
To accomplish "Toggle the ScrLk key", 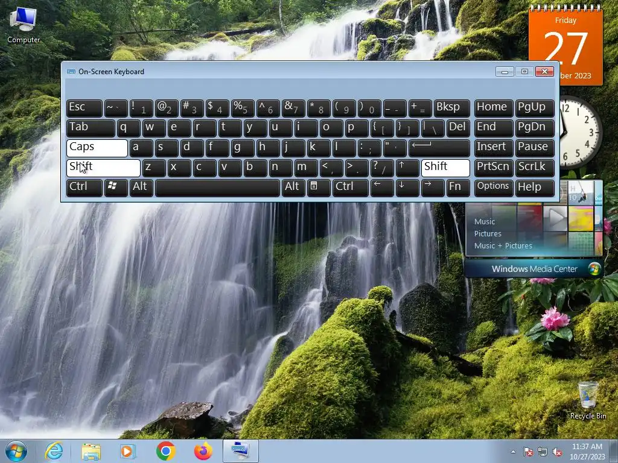I will click(x=535, y=168).
